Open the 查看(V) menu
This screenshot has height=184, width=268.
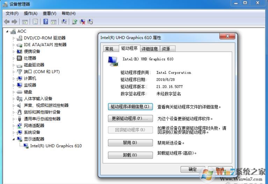click(49, 13)
